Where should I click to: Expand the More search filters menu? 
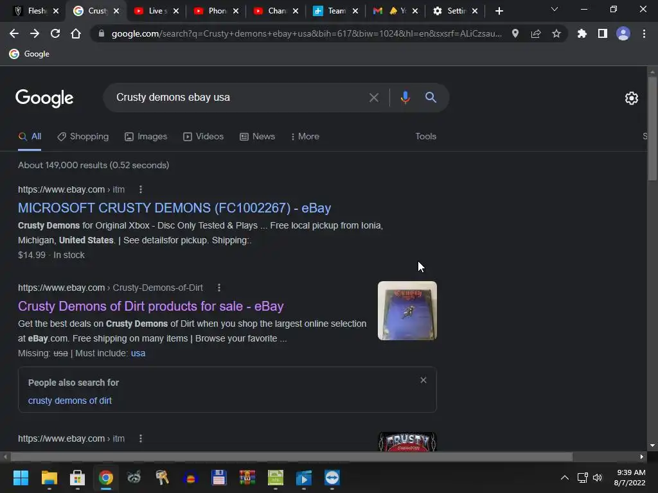(x=305, y=136)
